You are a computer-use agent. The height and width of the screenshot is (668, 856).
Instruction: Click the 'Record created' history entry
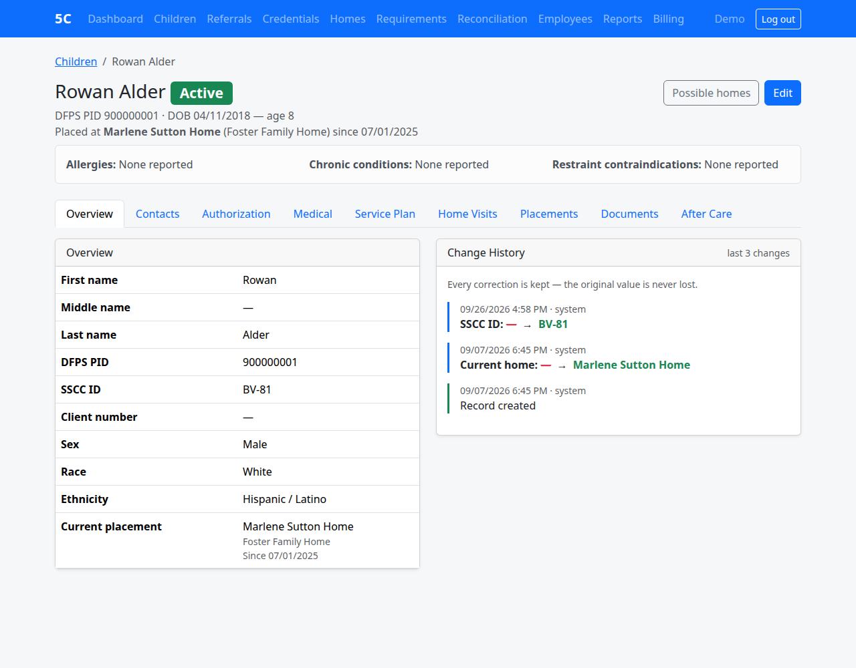click(498, 405)
